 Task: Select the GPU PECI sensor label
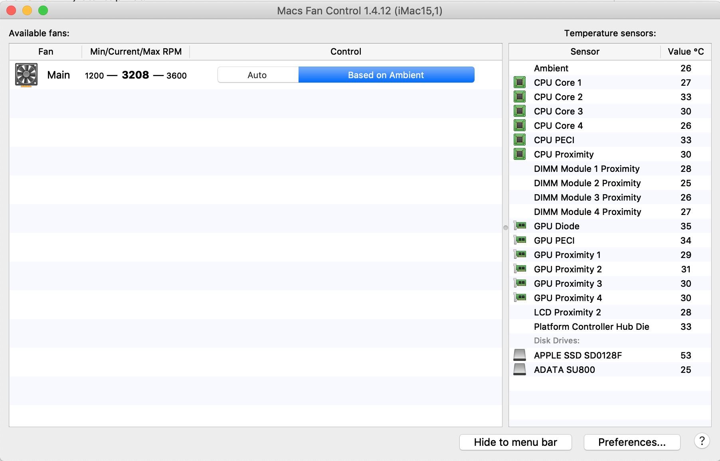[554, 240]
